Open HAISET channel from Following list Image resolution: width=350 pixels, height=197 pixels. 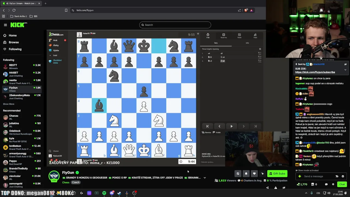pos(22,74)
